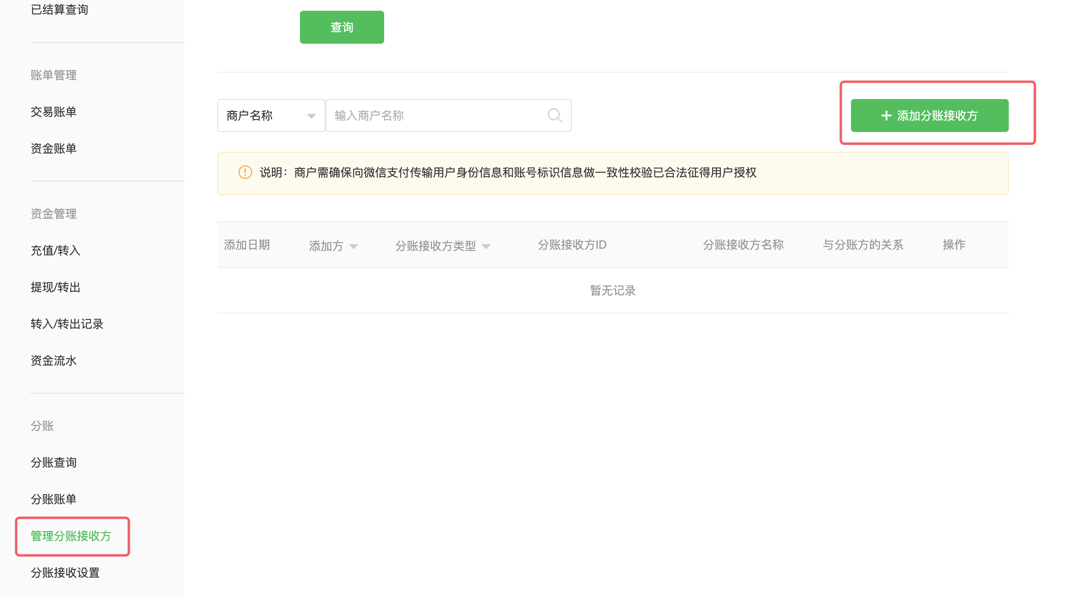
Task: Open 转入/转出记录 in the sidebar
Action: (67, 324)
